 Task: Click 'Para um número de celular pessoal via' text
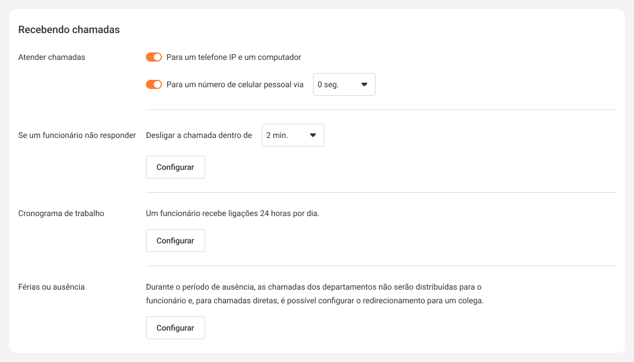click(235, 84)
